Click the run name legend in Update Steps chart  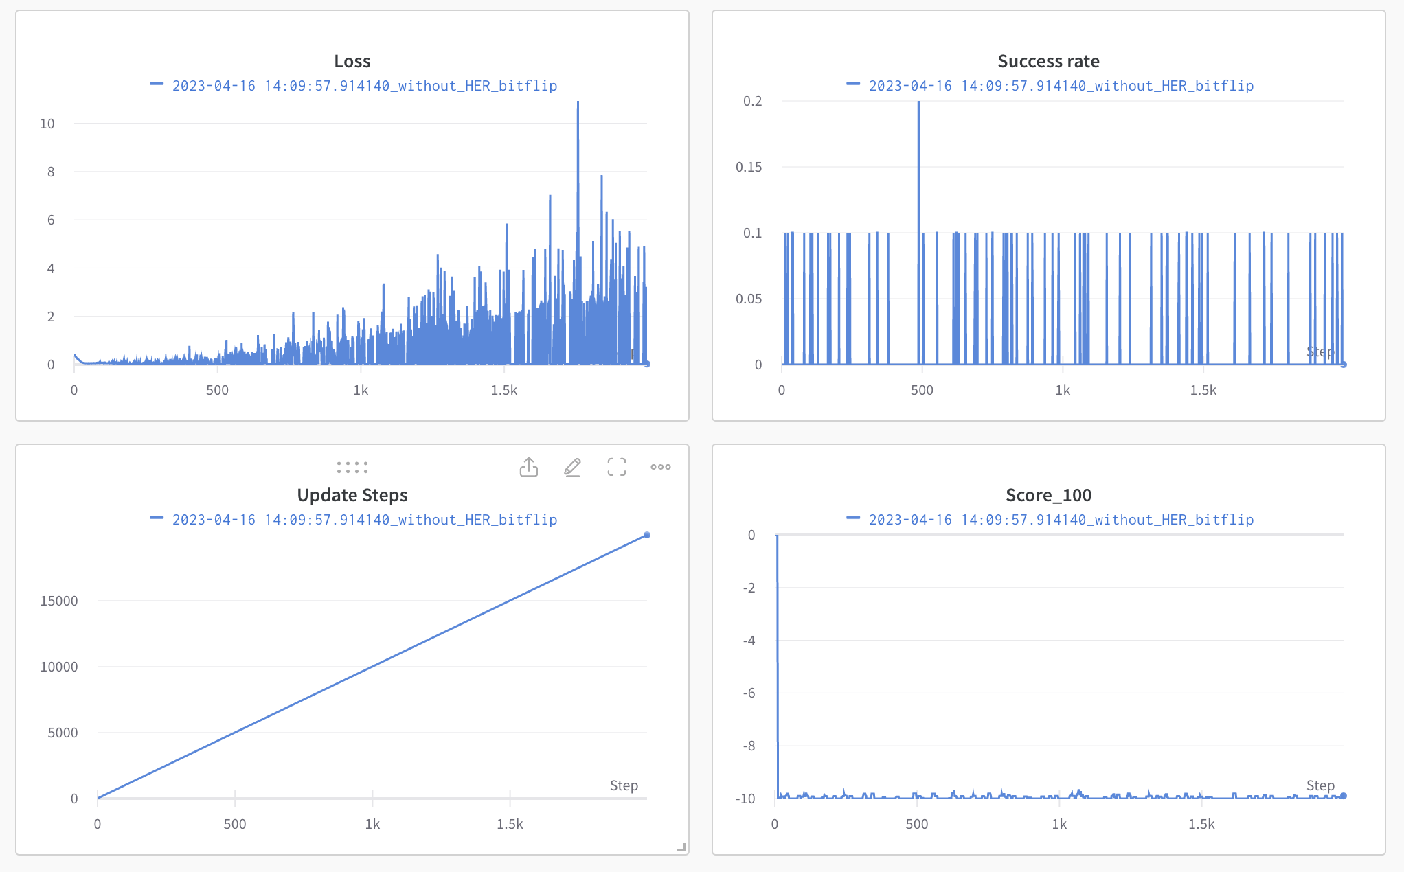click(364, 520)
